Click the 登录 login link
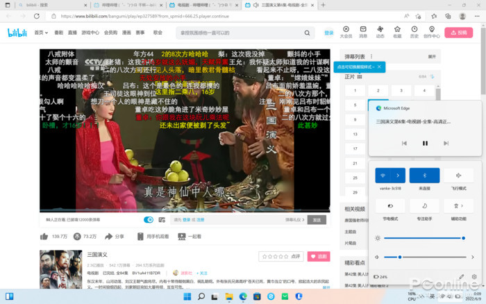Viewport: 486px width, 304px height. point(328,33)
